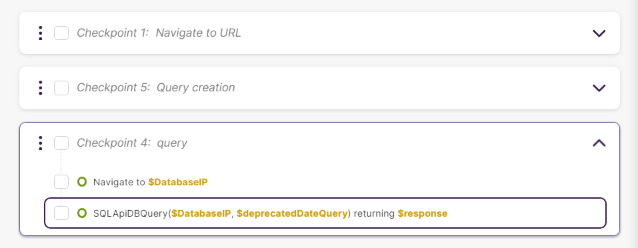Click the $deprecatedDateQuery variable
This screenshot has width=638, height=248.
[292, 213]
